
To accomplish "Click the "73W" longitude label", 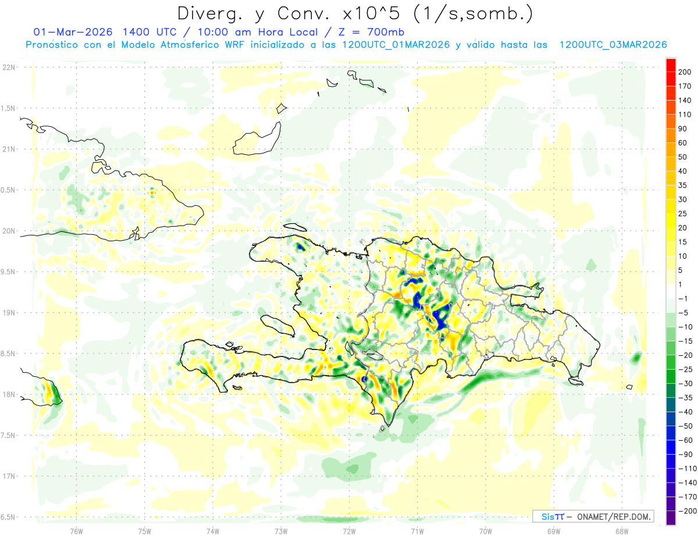I will click(280, 531).
